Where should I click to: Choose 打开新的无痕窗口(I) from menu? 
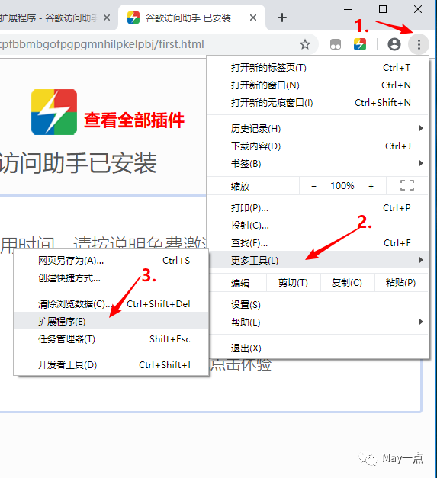tap(318, 103)
